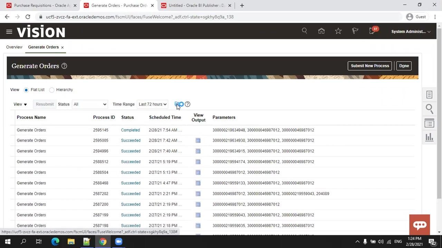Open the bar chart icon in right sidebar
The width and height of the screenshot is (442, 248).
tap(429, 137)
